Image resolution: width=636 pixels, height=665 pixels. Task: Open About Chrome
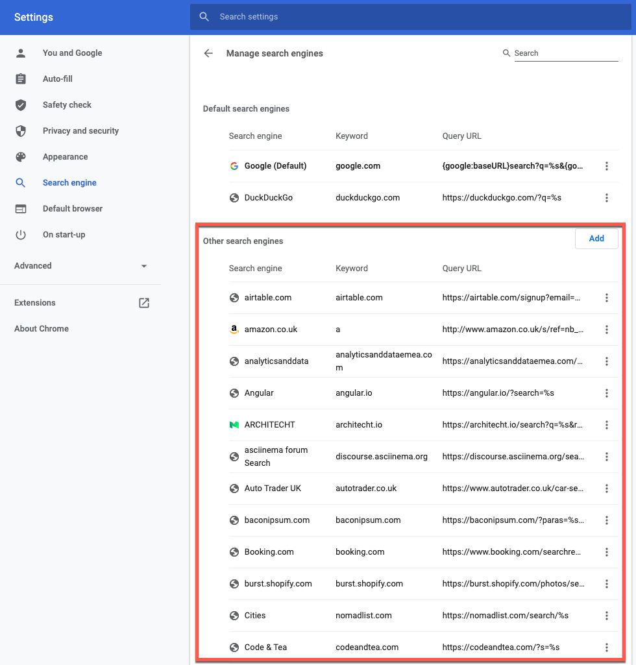pyautogui.click(x=41, y=328)
